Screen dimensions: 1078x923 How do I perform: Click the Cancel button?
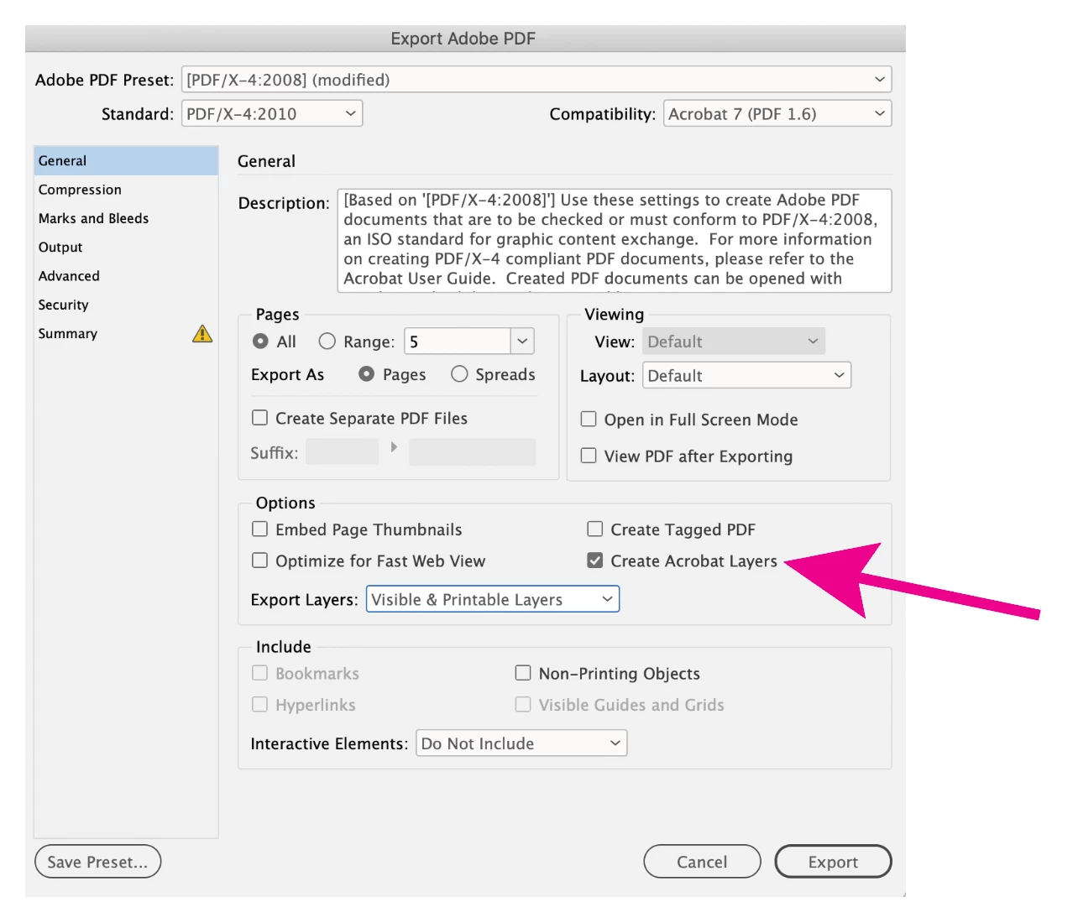point(702,862)
